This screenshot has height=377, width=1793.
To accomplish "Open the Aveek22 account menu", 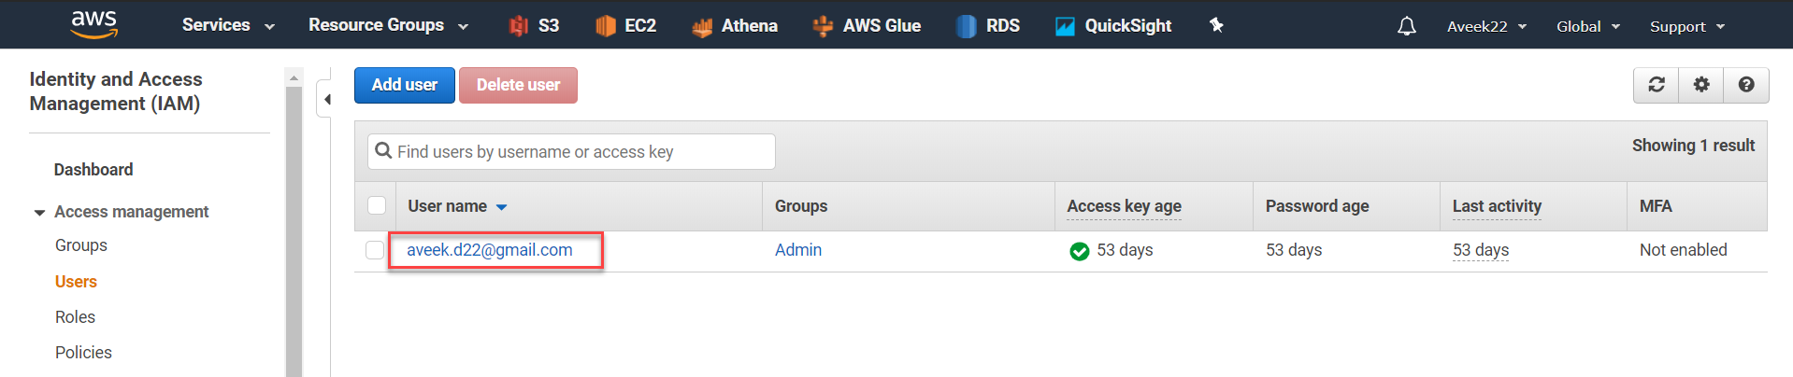I will [x=1486, y=26].
